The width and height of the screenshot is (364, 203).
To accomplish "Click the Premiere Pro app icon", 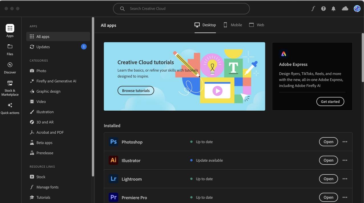I will [x=114, y=197].
